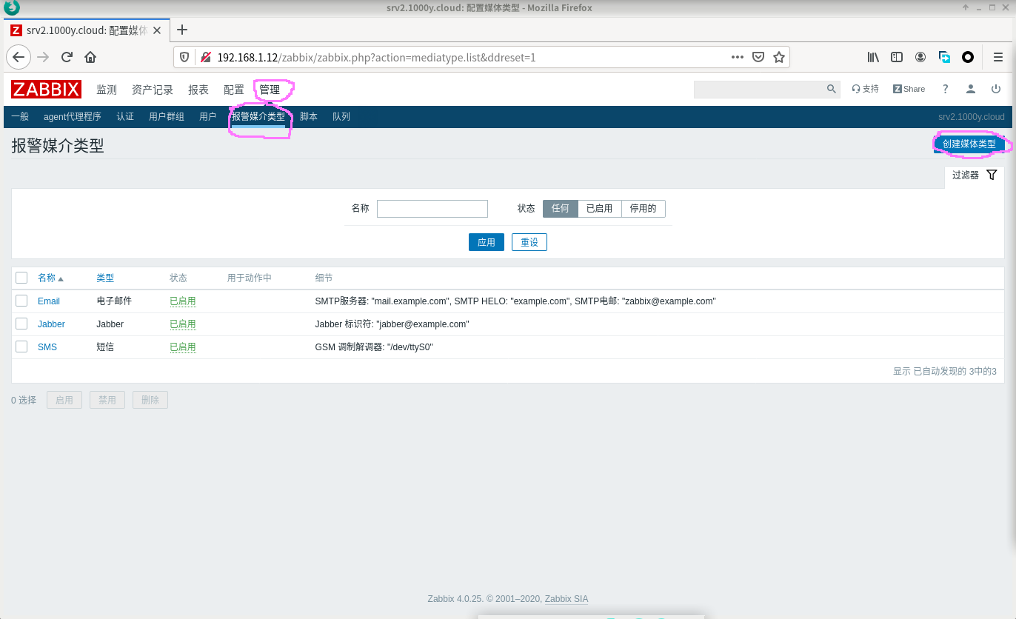
Task: Go to Firefox home page
Action: [90, 57]
